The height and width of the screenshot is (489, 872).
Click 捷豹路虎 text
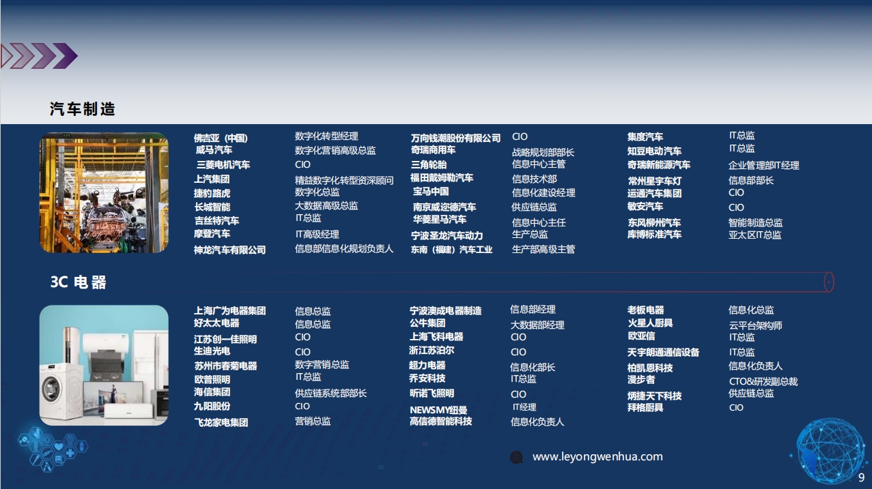pyautogui.click(x=212, y=194)
